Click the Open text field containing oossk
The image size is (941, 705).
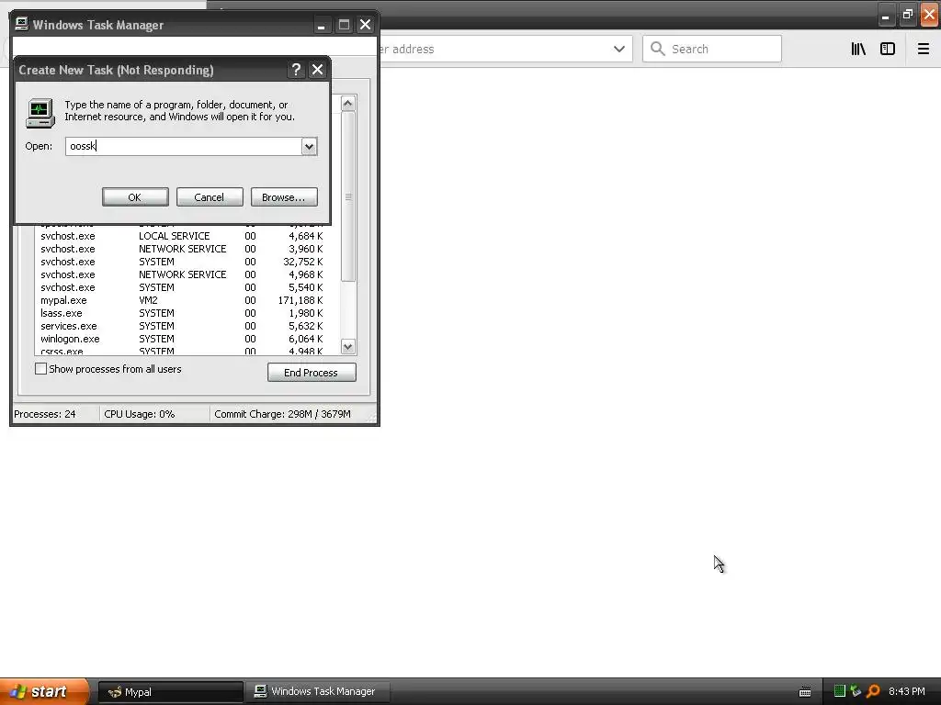[x=184, y=146]
